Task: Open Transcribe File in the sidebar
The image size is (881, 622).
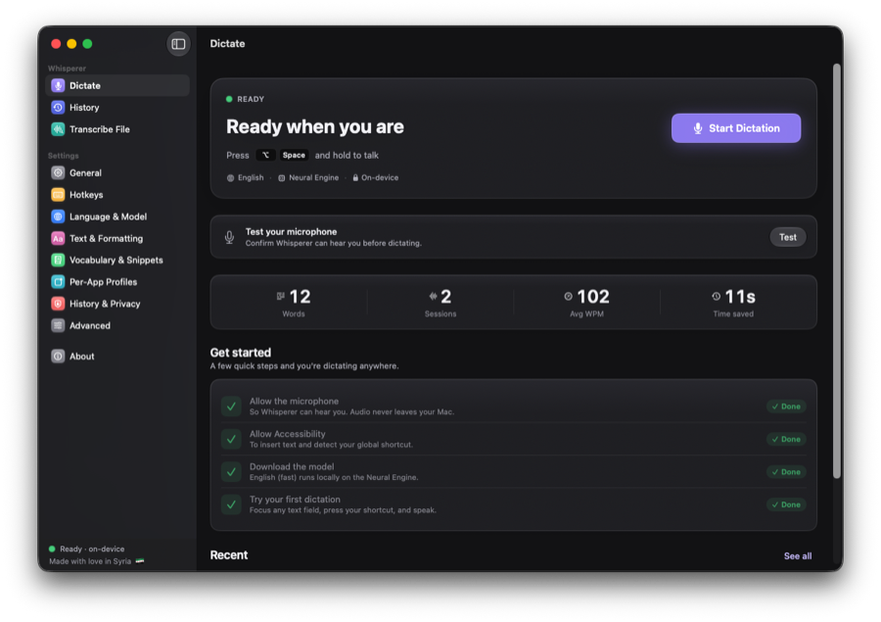Action: pyautogui.click(x=117, y=129)
